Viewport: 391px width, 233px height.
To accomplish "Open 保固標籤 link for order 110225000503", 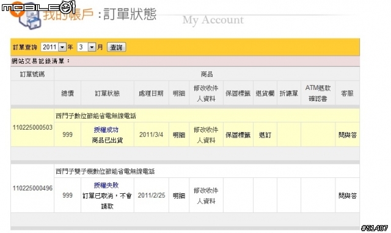I will (238, 135).
